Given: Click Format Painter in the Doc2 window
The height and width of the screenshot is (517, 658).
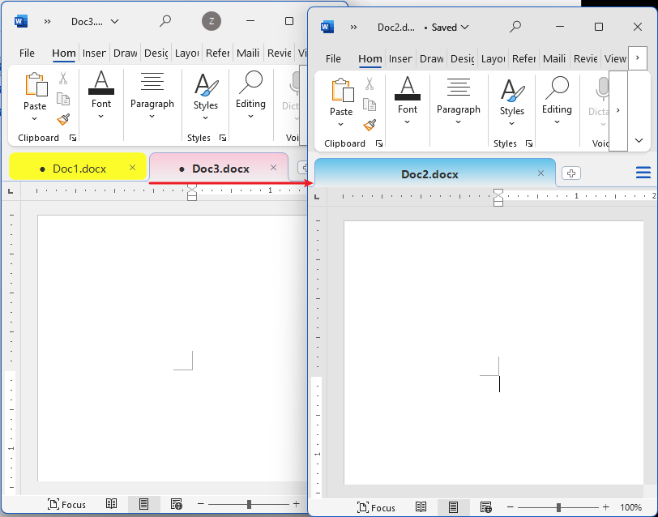Looking at the screenshot, I should (x=370, y=124).
